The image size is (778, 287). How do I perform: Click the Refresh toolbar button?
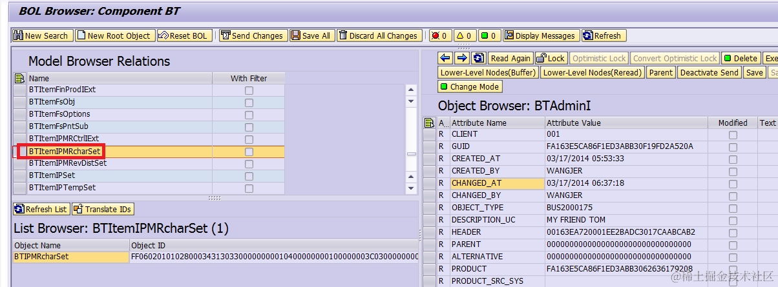(603, 35)
